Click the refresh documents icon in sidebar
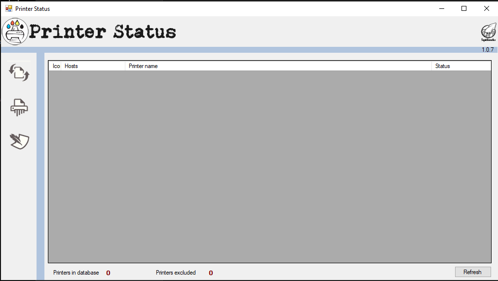Viewport: 498px width, 281px height. point(19,73)
